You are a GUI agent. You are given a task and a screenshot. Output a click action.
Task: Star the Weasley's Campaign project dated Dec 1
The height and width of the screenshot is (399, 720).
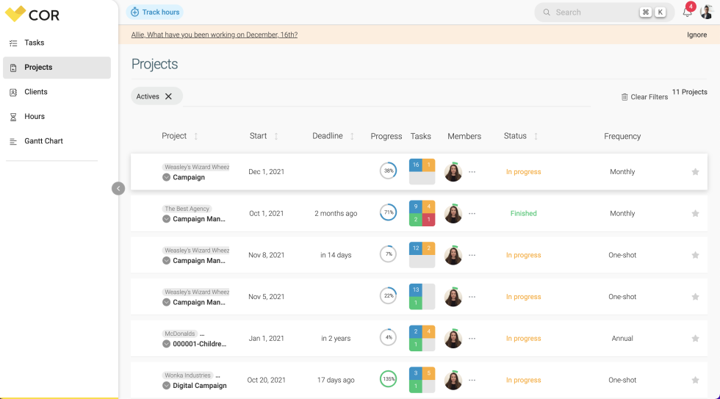coord(695,172)
